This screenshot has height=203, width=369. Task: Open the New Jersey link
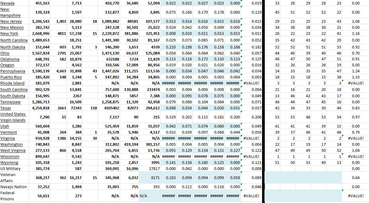coord(10,22)
